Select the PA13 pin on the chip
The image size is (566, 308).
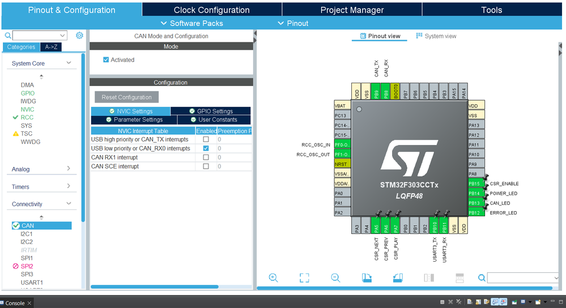pyautogui.click(x=476, y=125)
